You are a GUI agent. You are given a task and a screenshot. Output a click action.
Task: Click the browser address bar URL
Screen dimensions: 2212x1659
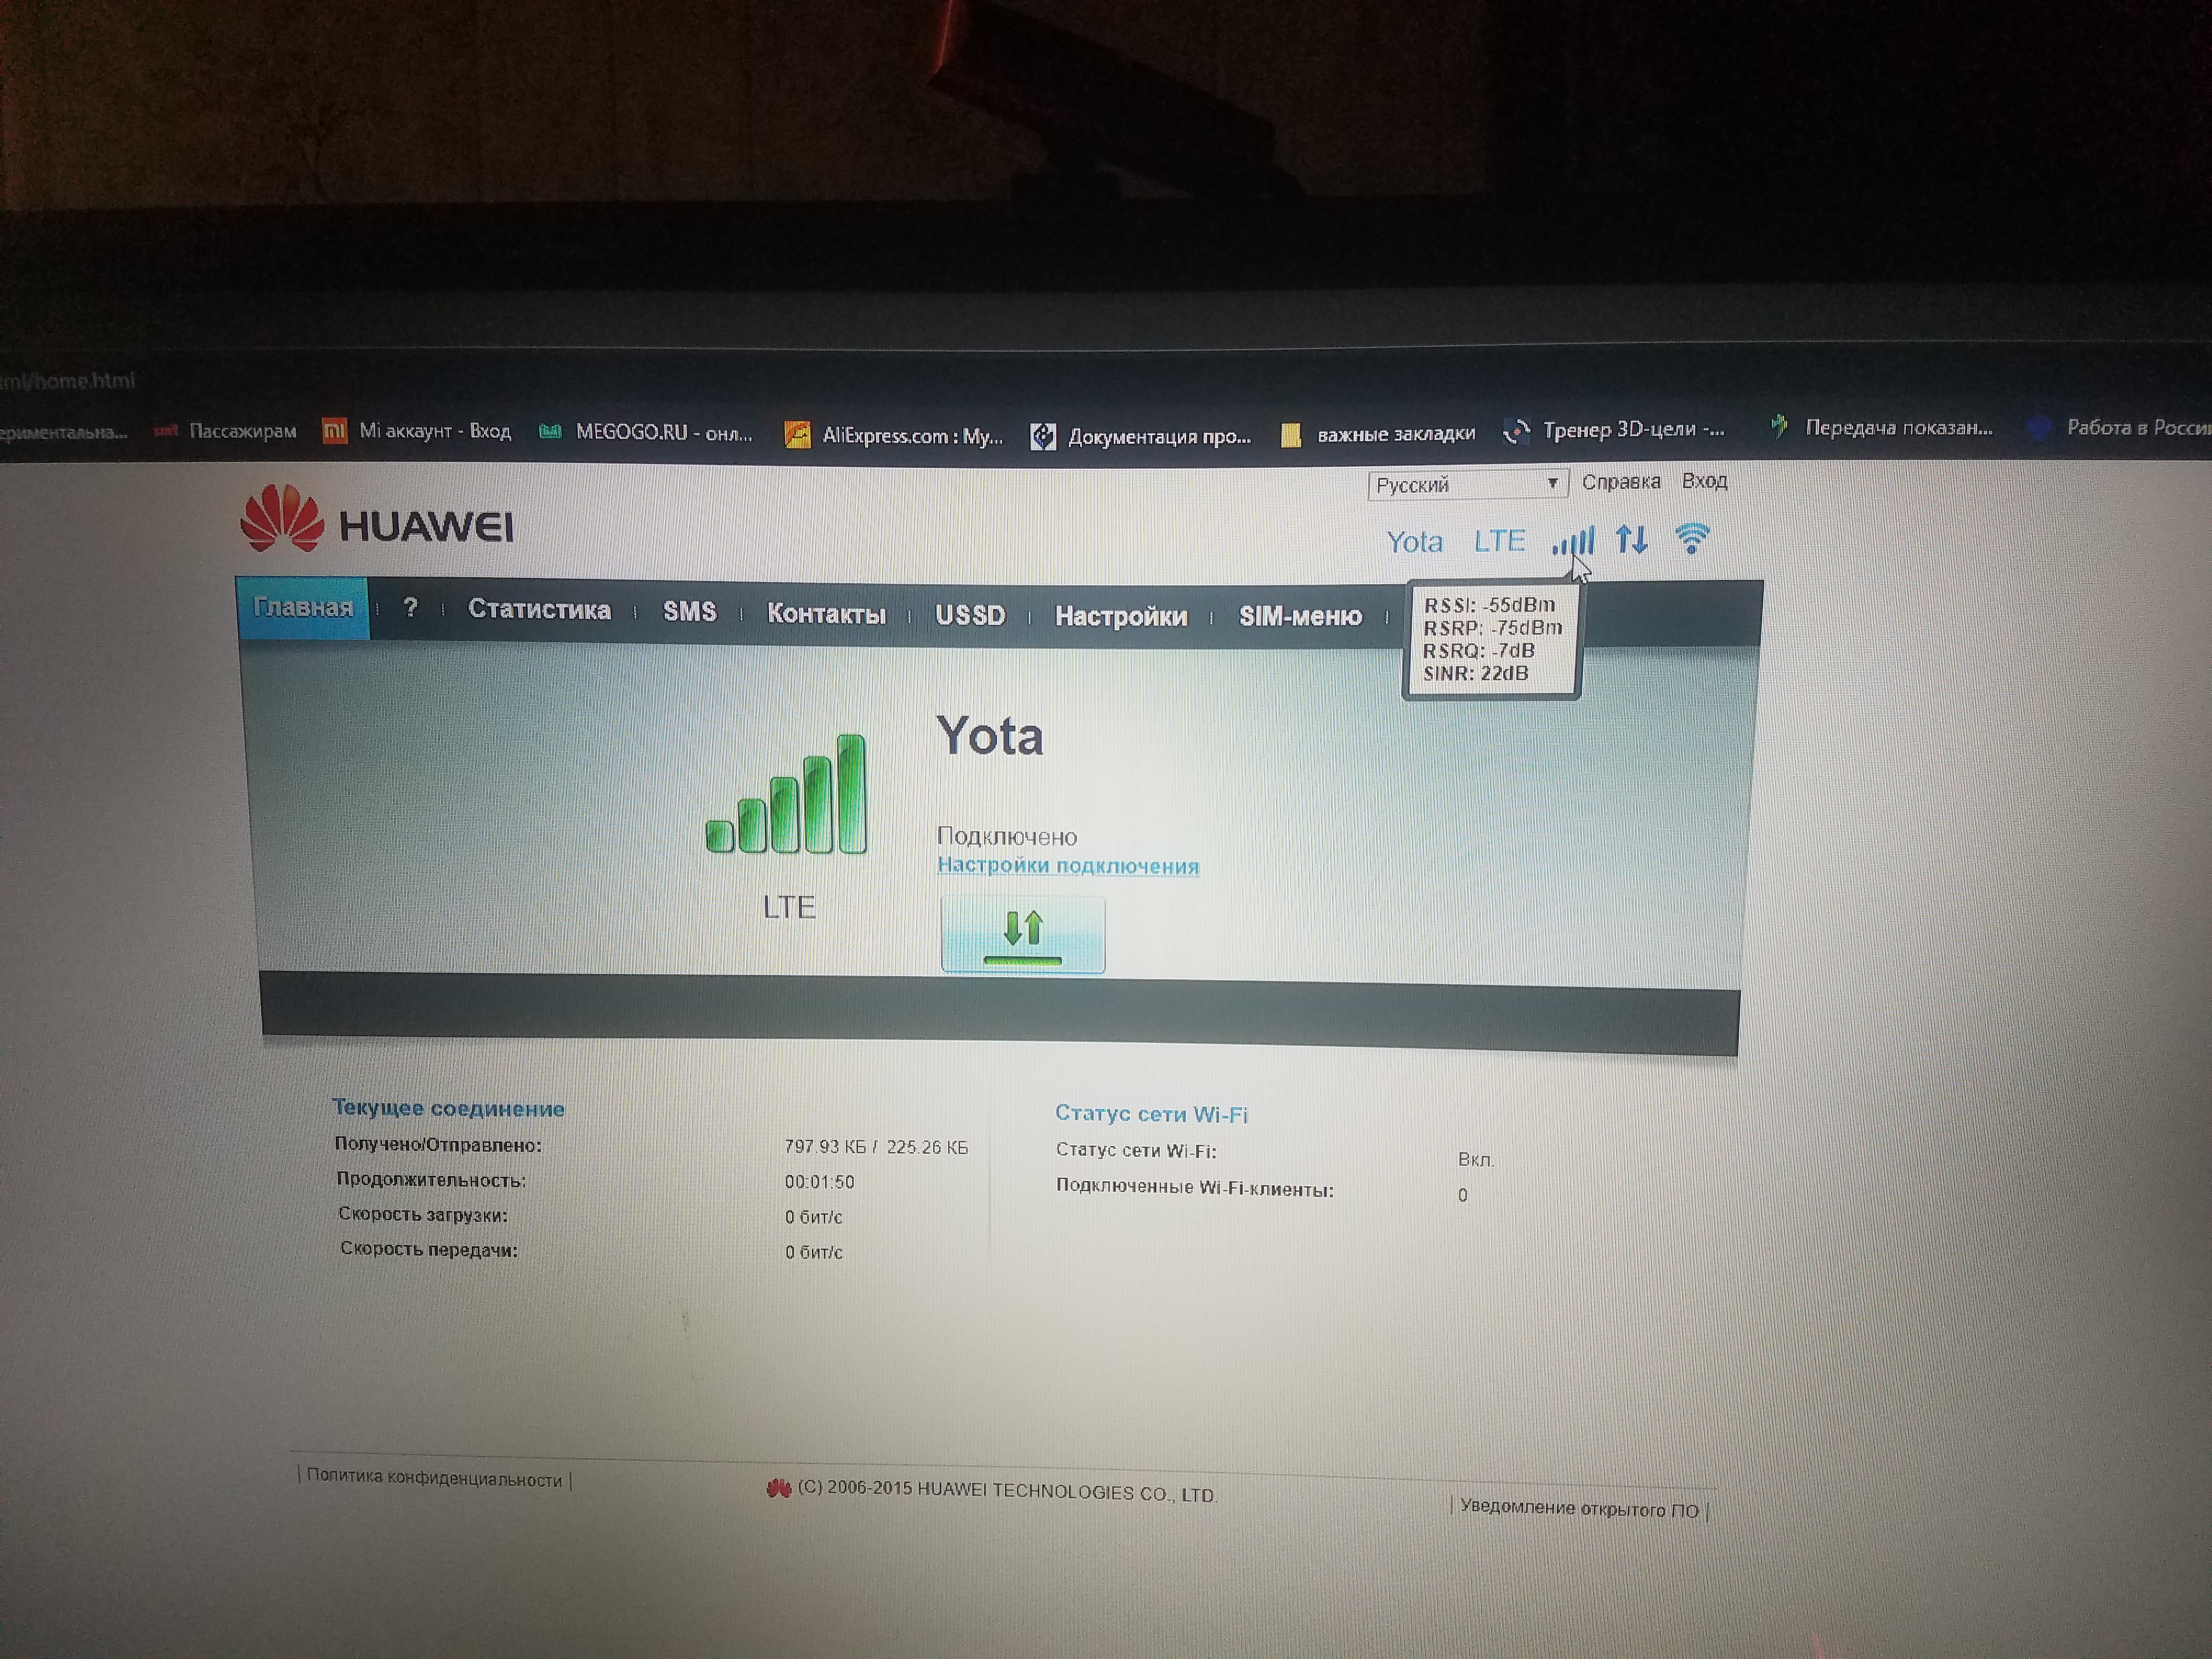[x=67, y=381]
